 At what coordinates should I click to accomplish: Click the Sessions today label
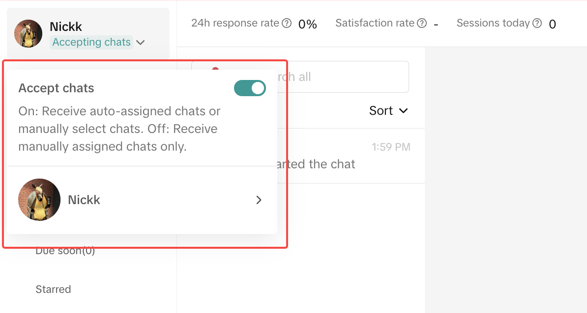(x=493, y=23)
